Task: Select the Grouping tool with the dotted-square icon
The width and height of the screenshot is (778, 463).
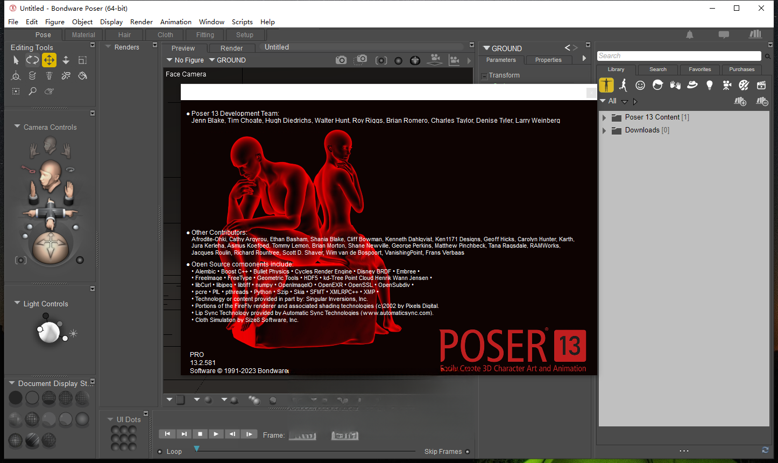Action: point(16,92)
